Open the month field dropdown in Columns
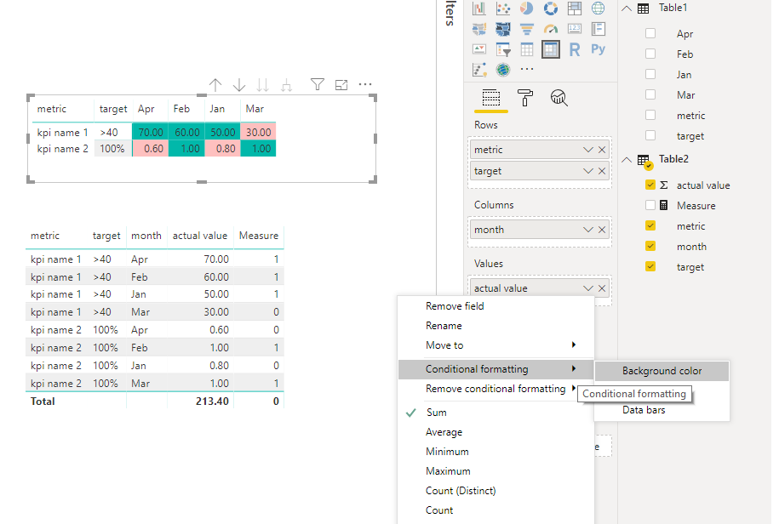The width and height of the screenshot is (779, 524). coord(588,230)
